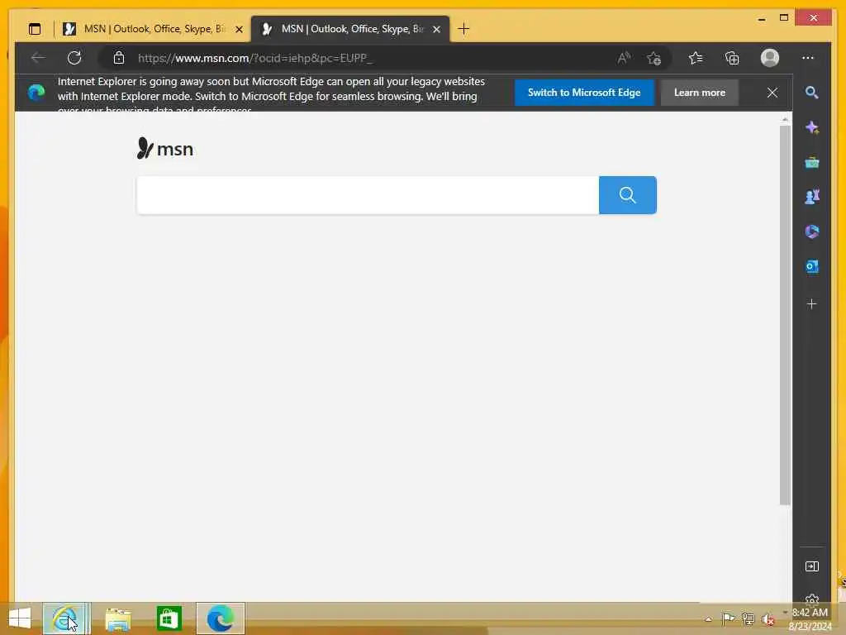
Task: Click Switch to Microsoft Edge button
Action: (584, 93)
